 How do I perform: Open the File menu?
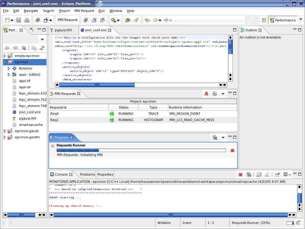[x=6, y=11]
